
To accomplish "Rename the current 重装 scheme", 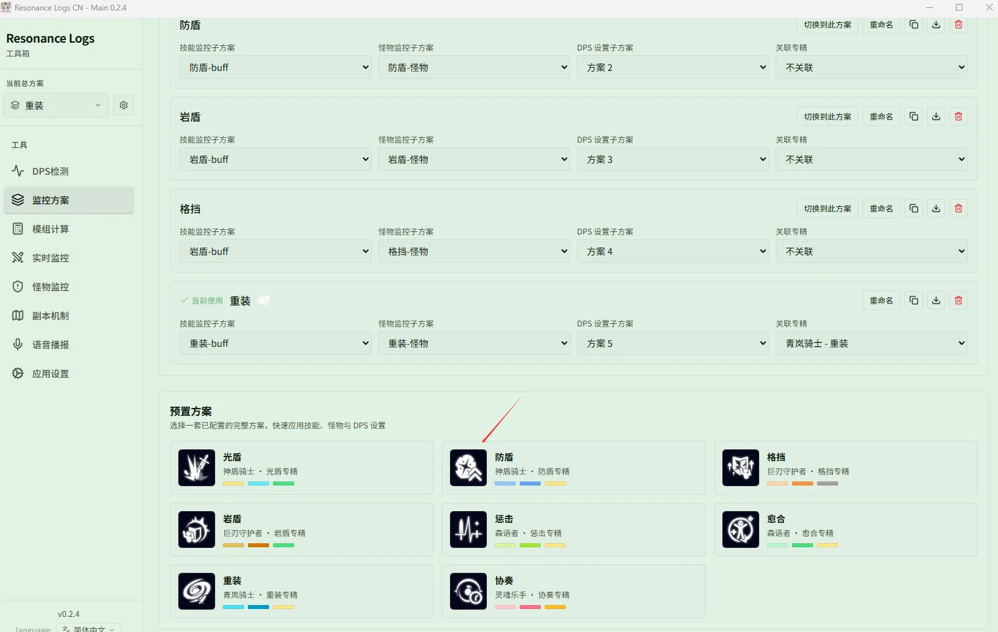I will point(882,300).
